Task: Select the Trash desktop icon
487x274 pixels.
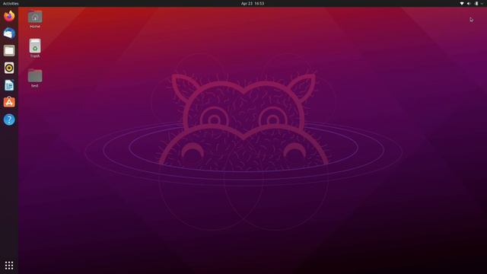Action: (35, 46)
